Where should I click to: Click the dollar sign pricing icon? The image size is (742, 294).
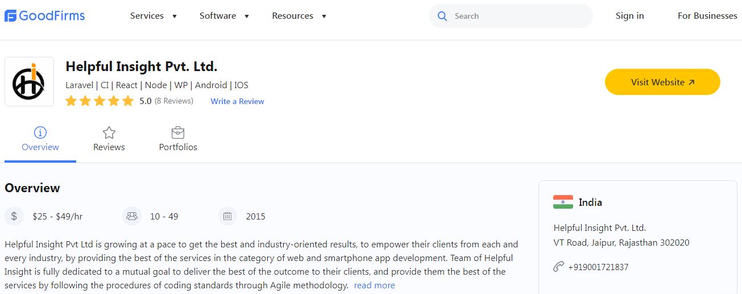click(14, 216)
